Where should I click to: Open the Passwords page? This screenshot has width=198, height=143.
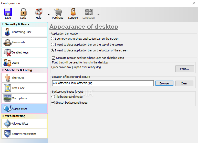24,42
